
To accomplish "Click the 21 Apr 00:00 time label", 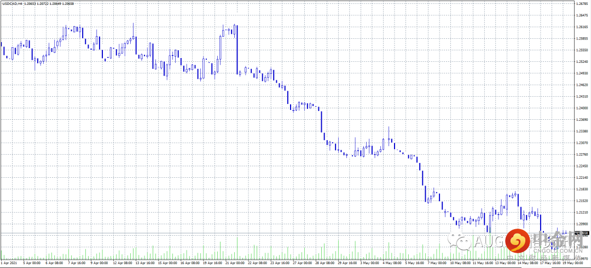I will tap(235, 263).
